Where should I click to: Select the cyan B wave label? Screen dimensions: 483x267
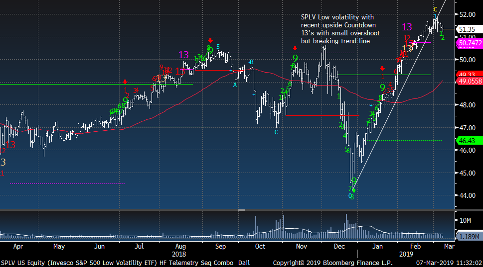point(251,62)
